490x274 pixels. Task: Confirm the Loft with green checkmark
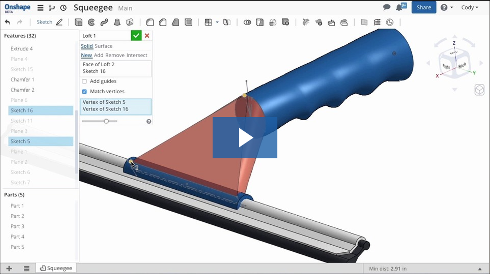click(136, 35)
